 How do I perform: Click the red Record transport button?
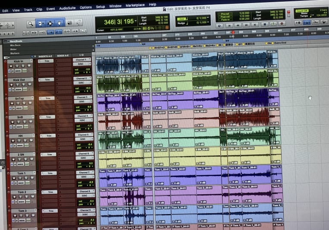[282, 24]
